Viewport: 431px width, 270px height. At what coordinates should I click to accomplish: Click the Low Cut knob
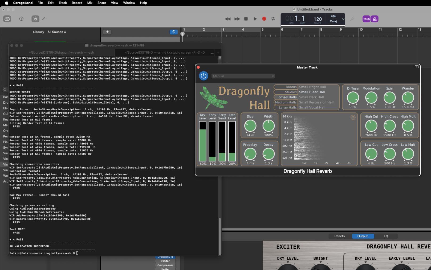point(371,154)
